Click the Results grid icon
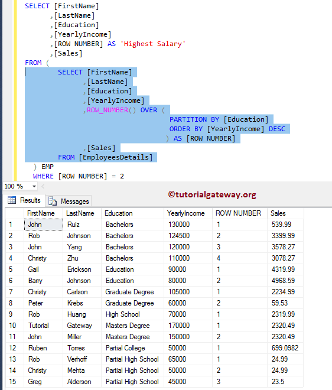Viewport: 332px width, 390px height. pyautogui.click(x=12, y=200)
